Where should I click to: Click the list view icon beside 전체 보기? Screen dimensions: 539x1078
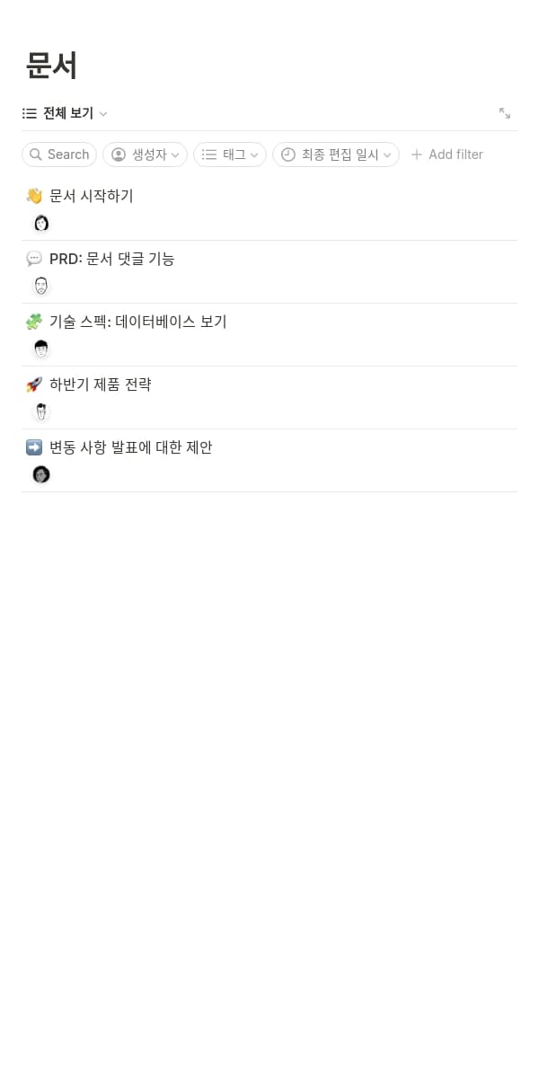tap(30, 113)
